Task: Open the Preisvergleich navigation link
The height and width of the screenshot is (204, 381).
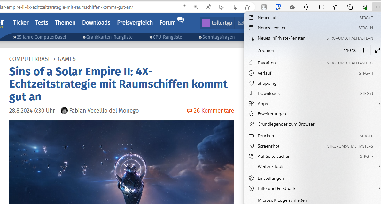Action: coord(135,23)
